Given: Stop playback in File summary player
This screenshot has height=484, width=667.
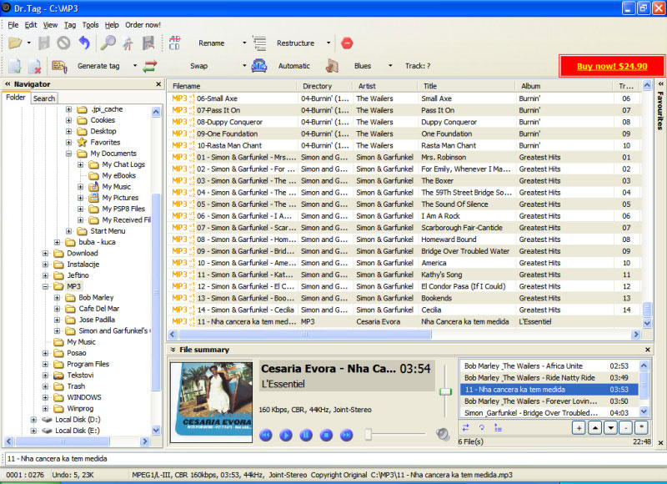Looking at the screenshot, I should click(x=326, y=435).
